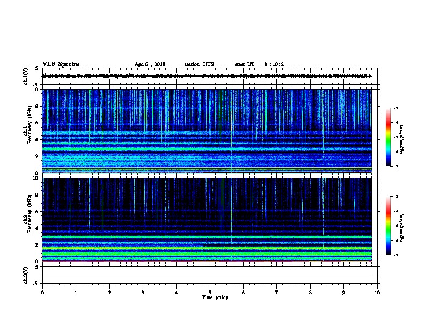
Task: Select the ch.2 "Frequency (kHz)" axis label
Action: [x=30, y=213]
